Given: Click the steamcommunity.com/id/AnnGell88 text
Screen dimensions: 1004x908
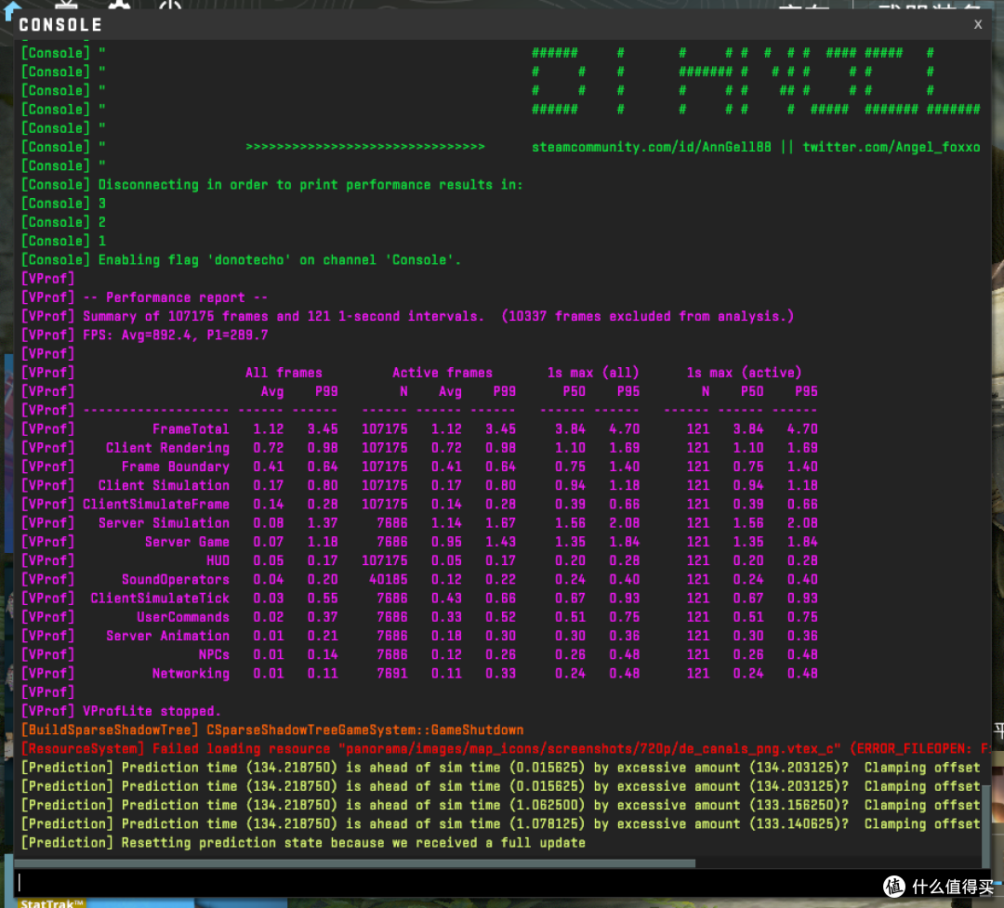Looking at the screenshot, I should (651, 147).
